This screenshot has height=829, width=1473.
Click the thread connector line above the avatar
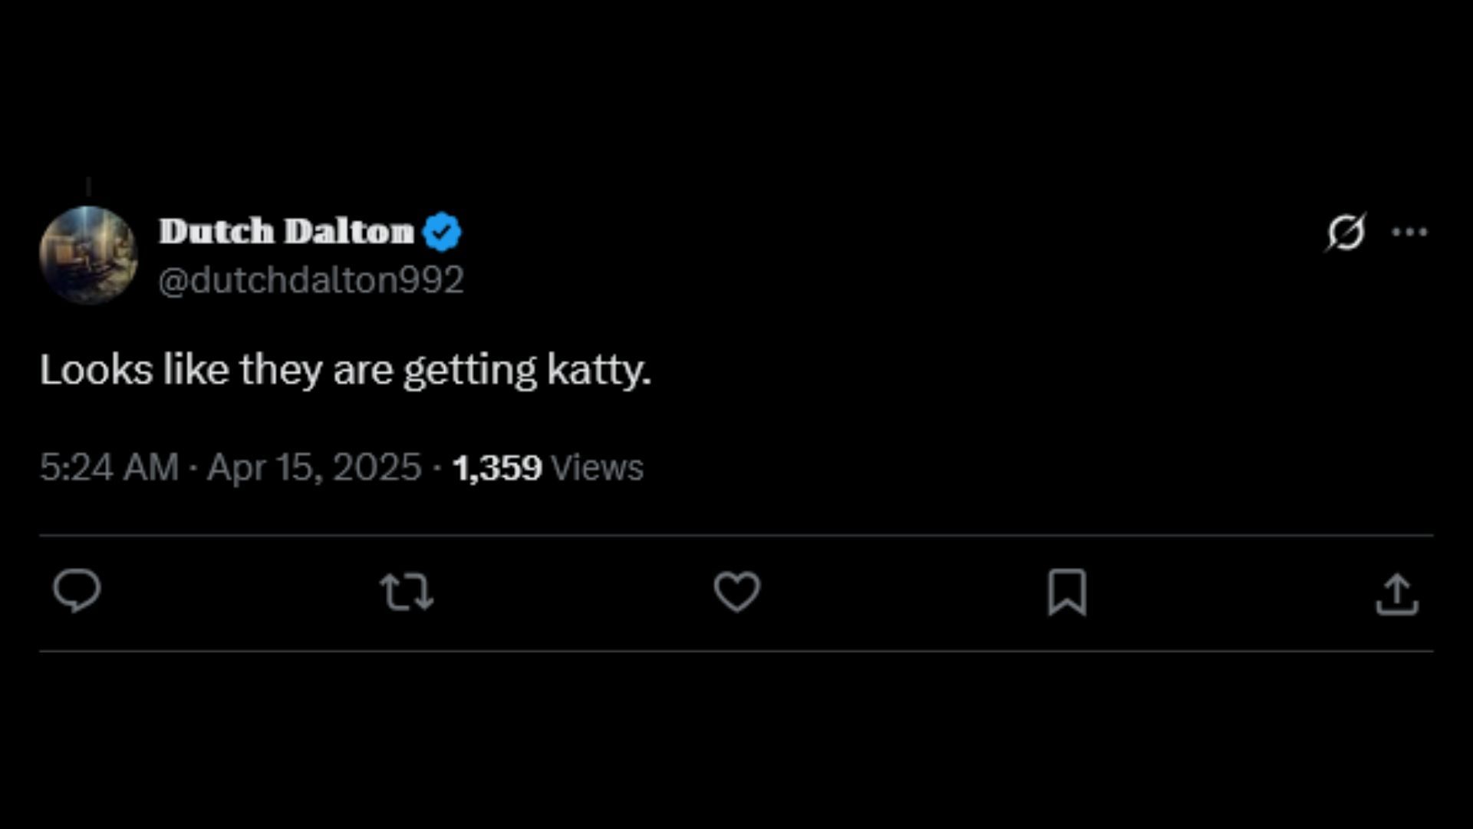point(88,187)
